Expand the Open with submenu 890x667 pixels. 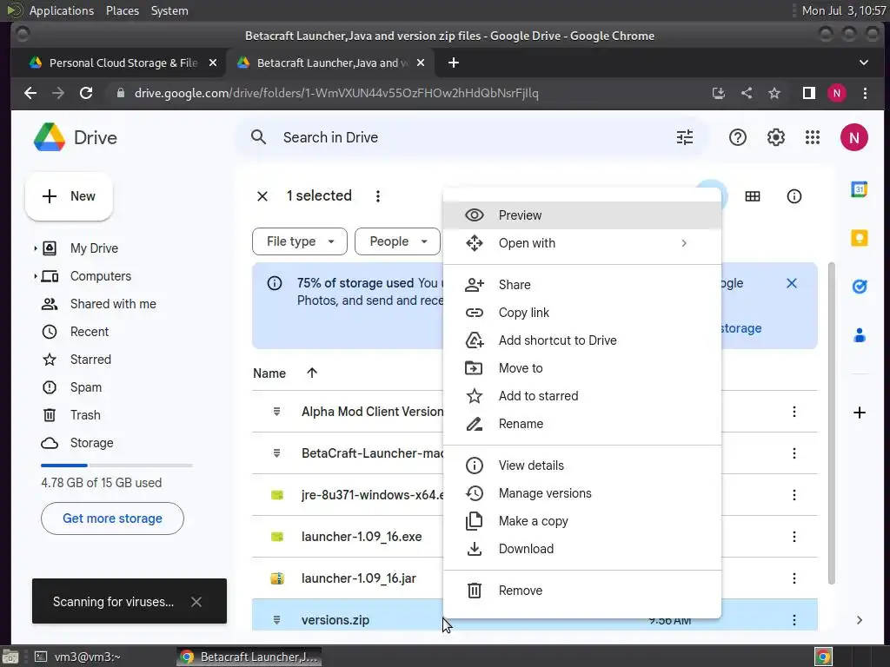pos(581,243)
